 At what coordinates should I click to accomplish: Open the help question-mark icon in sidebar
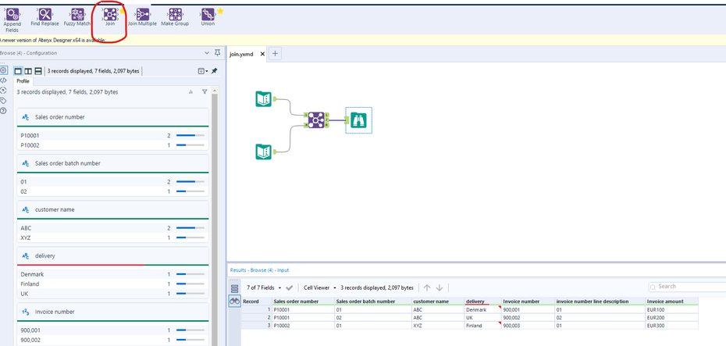(3, 111)
